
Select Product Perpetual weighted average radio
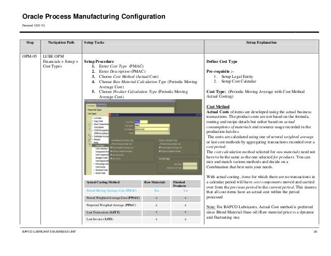[x=160, y=151]
